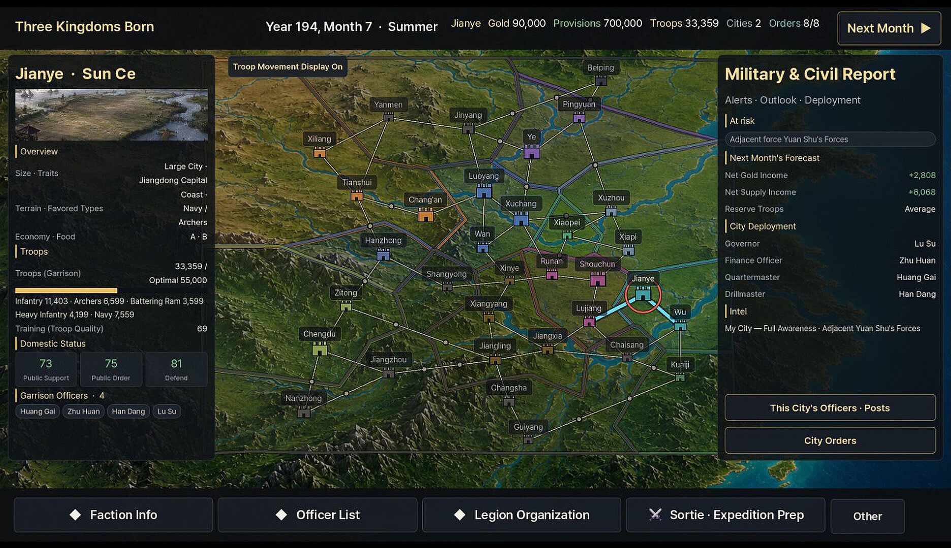Open Sortie · Expedition Prep
Viewport: 951px width, 548px height.
726,515
